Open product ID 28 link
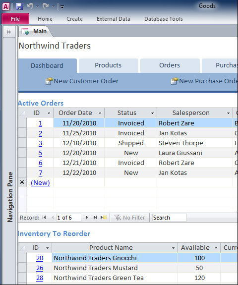Screen dimensions: 238x285 click(40, 278)
